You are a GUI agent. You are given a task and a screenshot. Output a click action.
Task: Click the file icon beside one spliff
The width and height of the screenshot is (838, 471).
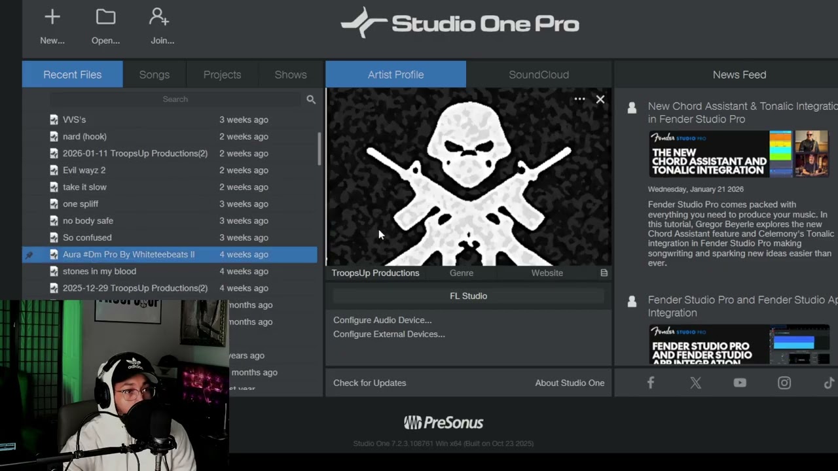(54, 204)
